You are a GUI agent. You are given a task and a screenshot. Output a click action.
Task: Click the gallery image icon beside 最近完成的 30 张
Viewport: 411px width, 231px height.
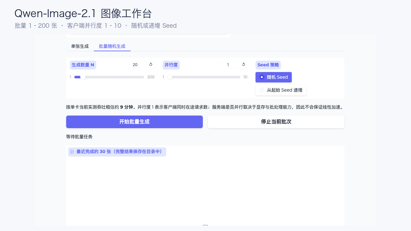point(72,152)
